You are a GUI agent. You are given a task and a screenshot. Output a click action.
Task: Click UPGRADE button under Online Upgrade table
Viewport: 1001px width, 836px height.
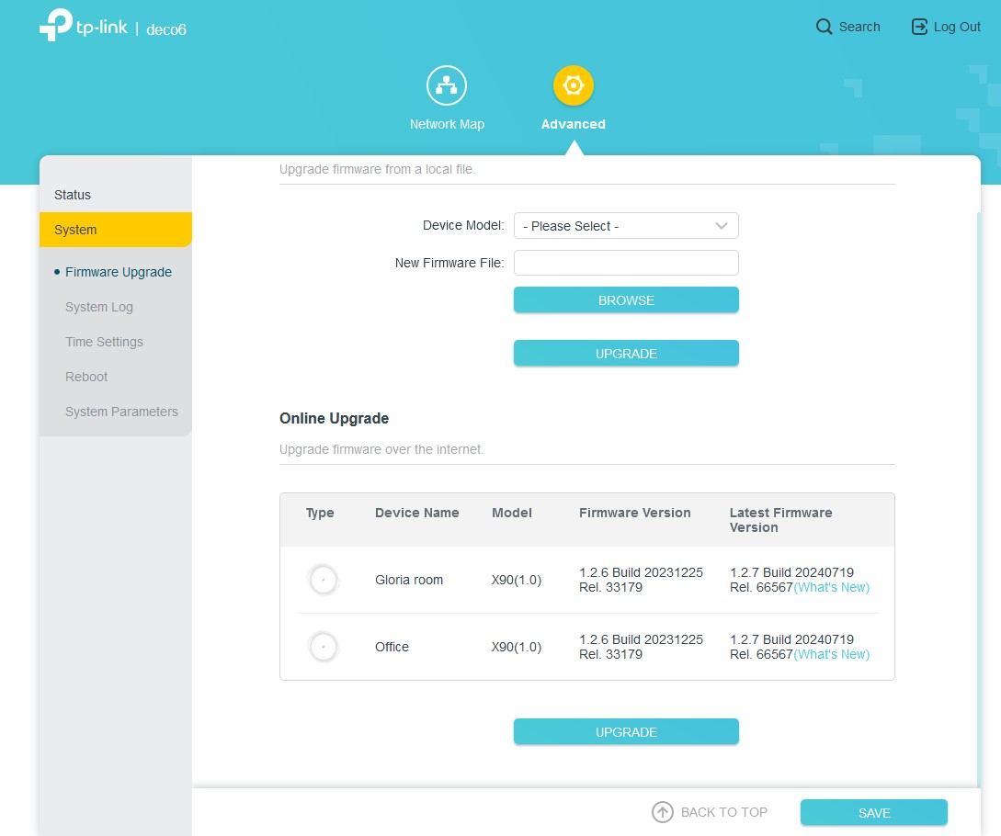(626, 732)
